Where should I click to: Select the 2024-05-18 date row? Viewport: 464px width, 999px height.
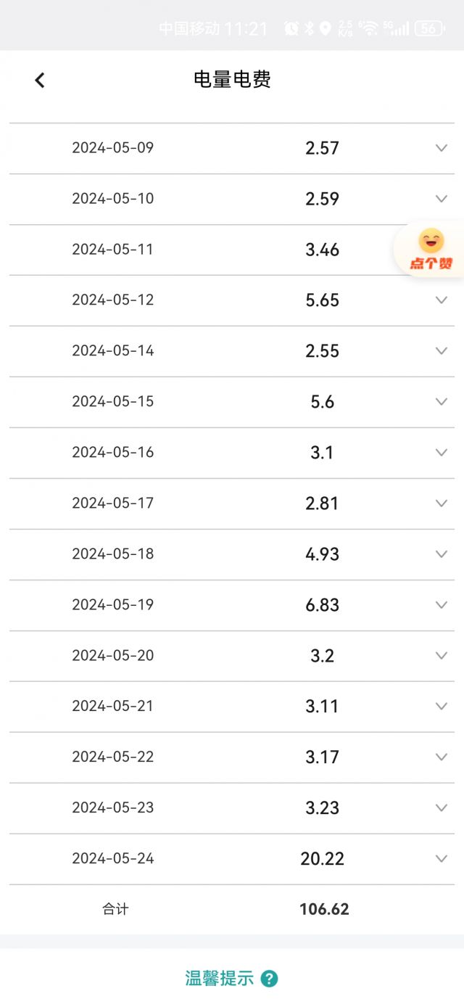click(113, 554)
